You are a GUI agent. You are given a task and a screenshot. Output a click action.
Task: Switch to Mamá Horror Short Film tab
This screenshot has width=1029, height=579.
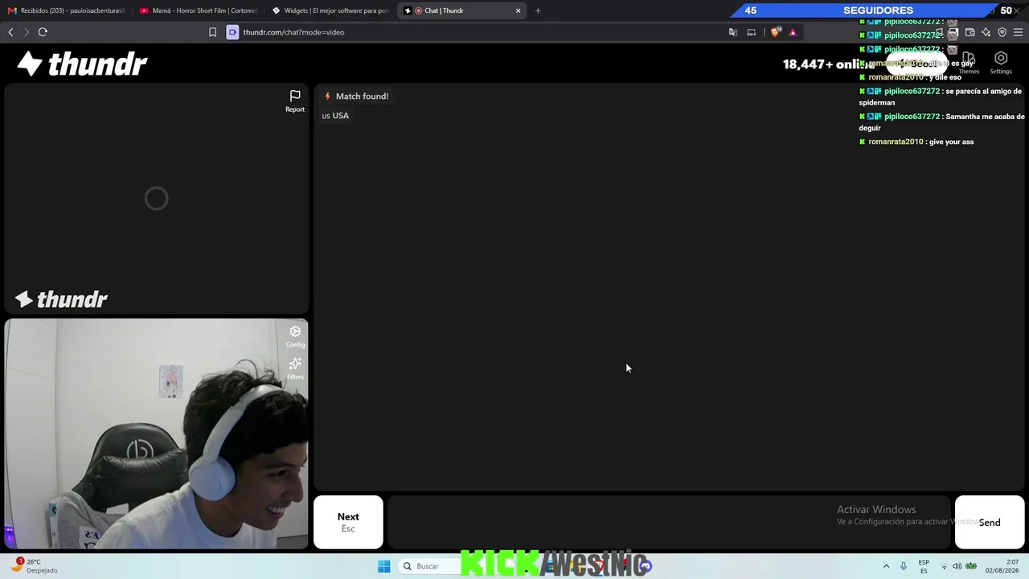point(198,10)
